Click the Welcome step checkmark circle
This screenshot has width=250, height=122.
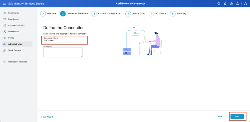pos(43,14)
